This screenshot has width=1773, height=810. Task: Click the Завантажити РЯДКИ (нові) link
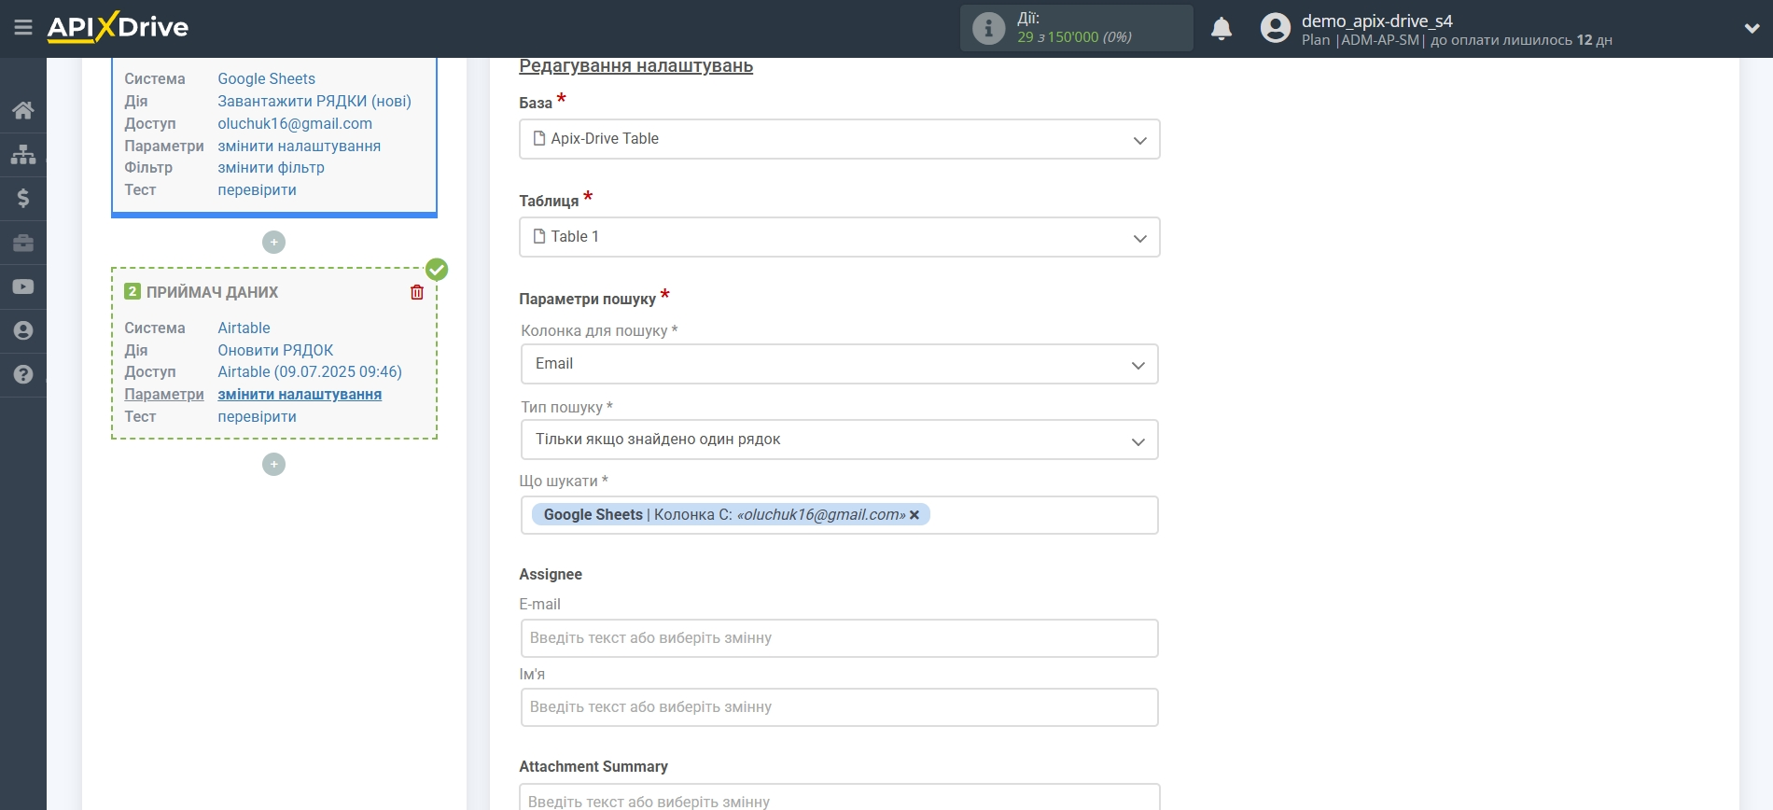tap(314, 102)
